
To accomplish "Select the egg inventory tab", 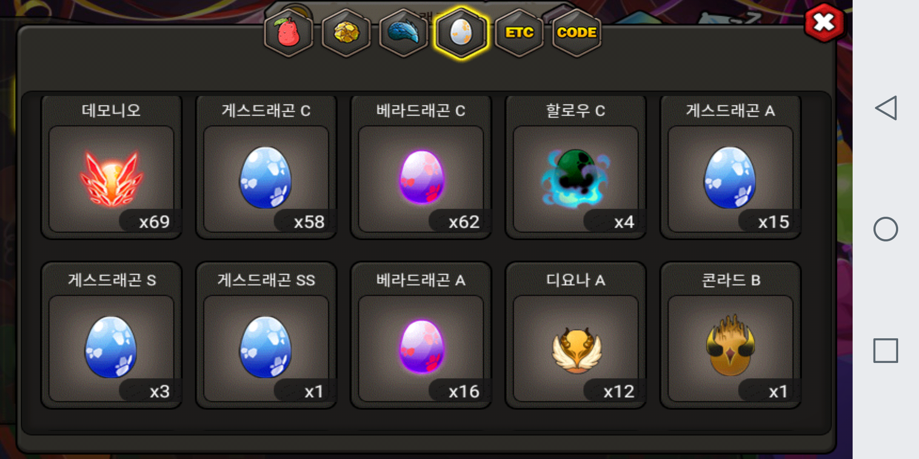I will point(461,33).
